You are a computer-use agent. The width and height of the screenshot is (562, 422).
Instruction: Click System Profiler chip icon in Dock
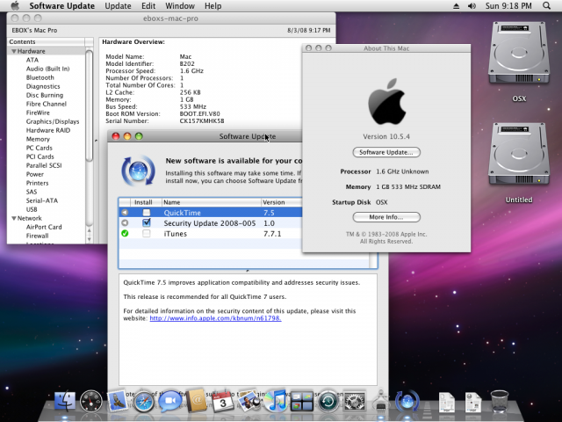[x=380, y=401]
